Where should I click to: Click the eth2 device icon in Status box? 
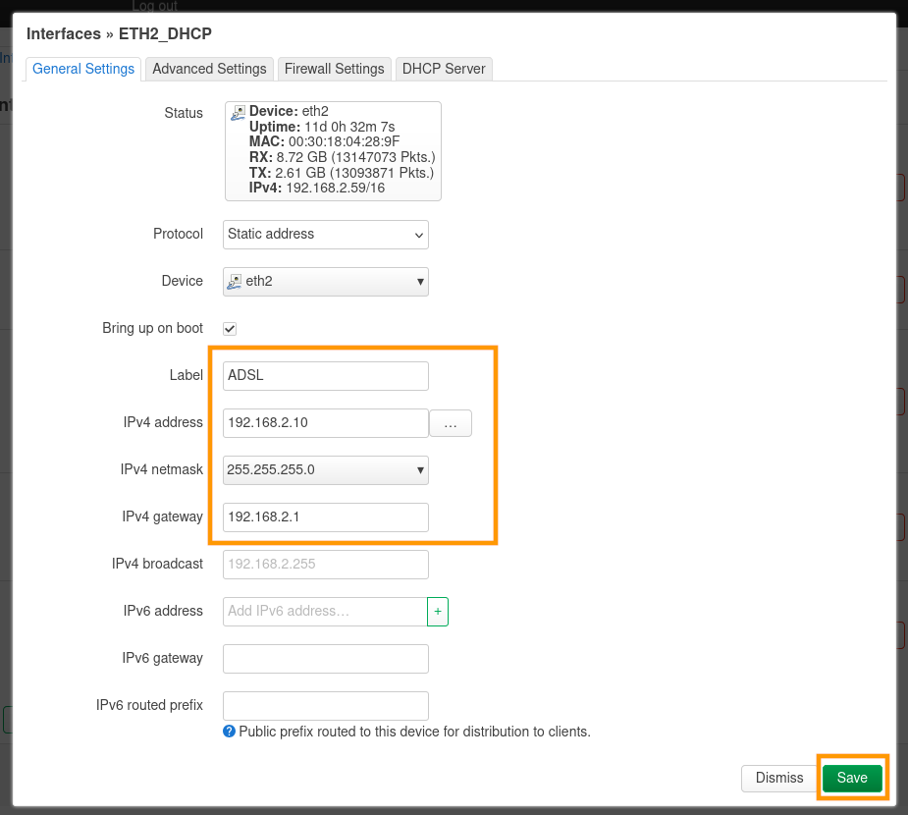pos(238,113)
